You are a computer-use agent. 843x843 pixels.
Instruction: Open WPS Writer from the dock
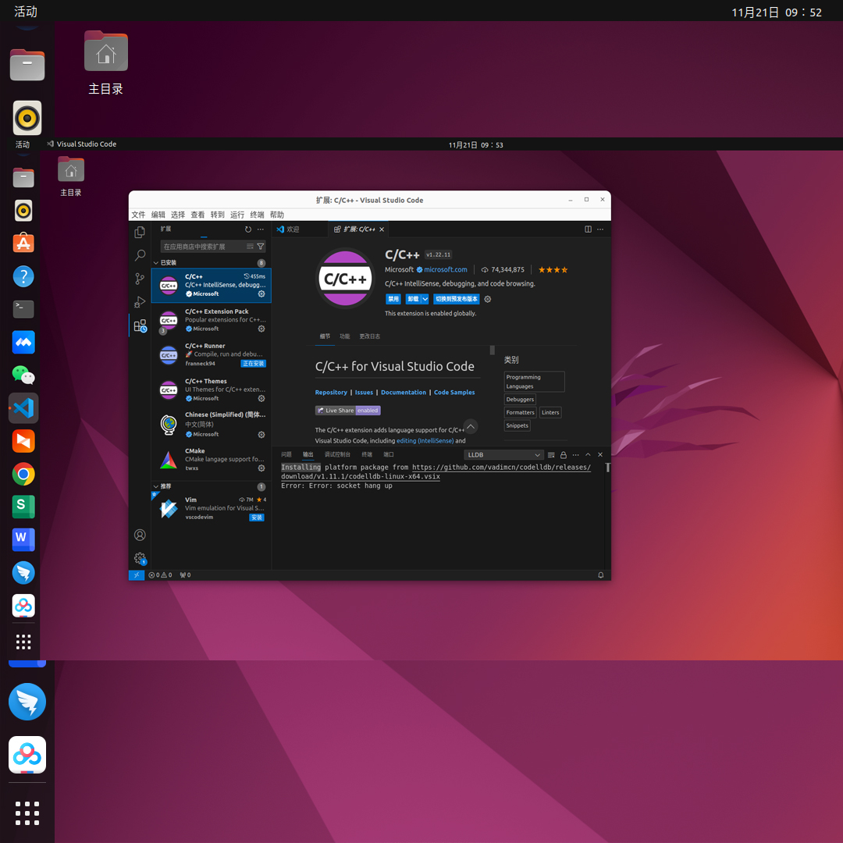point(23,539)
